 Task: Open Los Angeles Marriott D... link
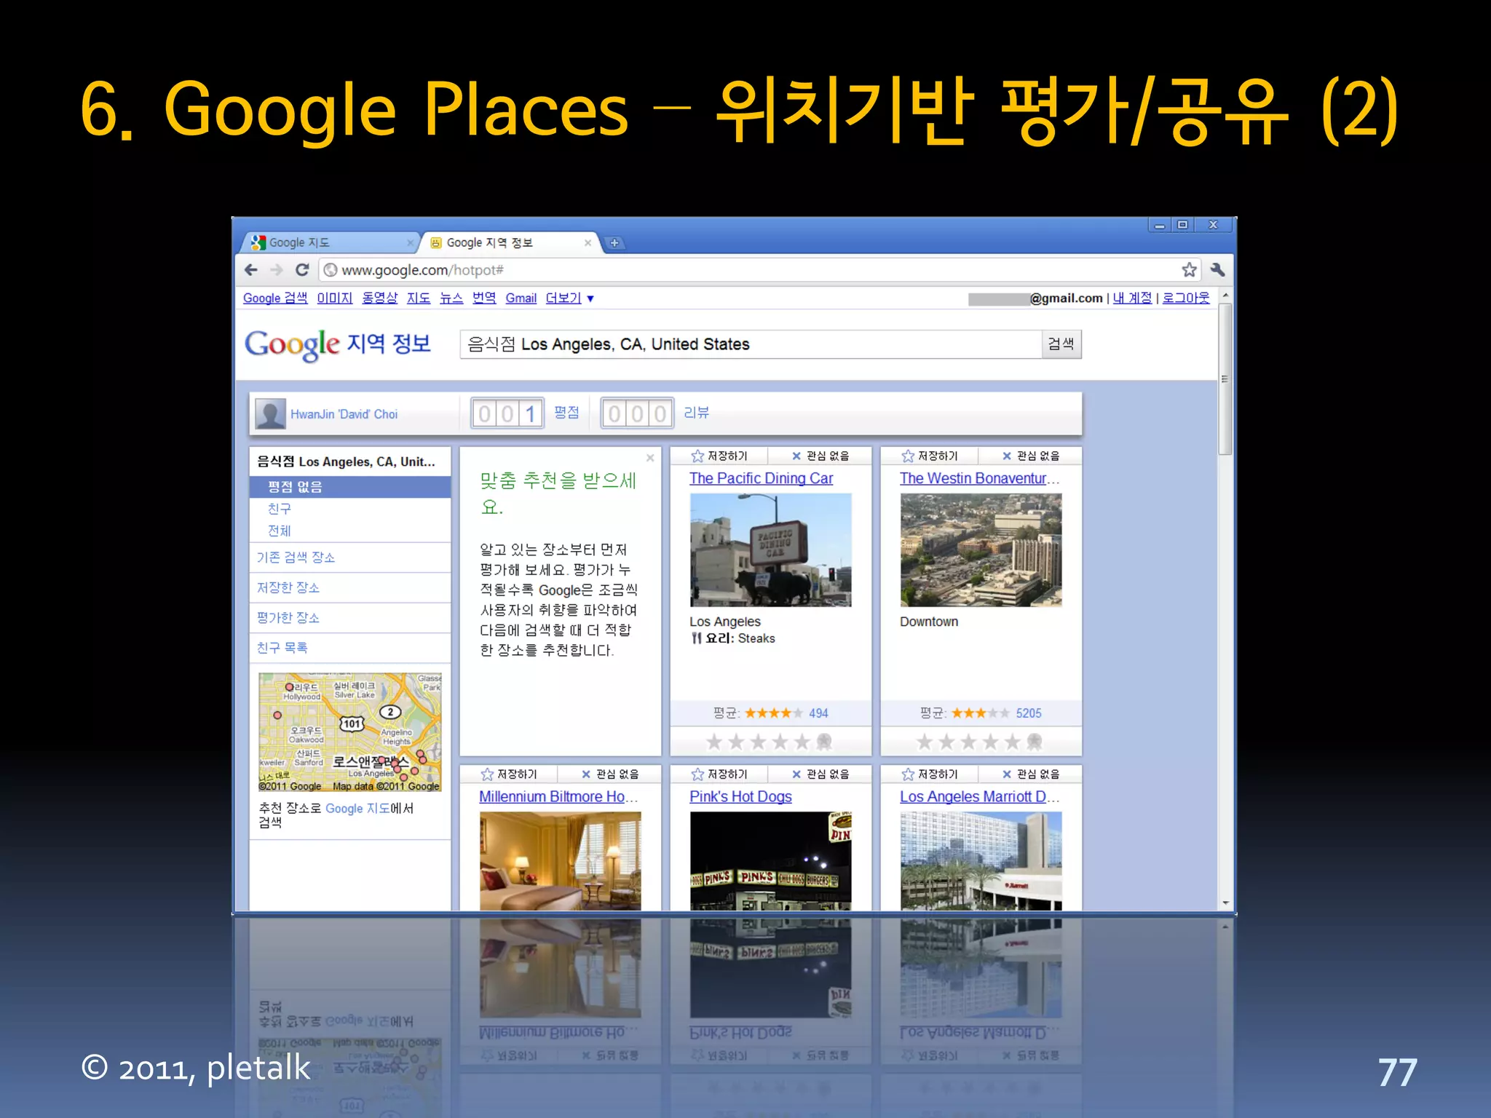point(979,796)
